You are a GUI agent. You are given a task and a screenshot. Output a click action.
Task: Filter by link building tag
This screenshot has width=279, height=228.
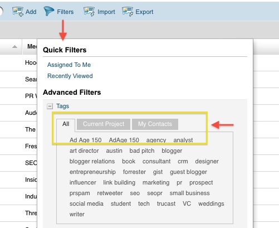point(119,182)
